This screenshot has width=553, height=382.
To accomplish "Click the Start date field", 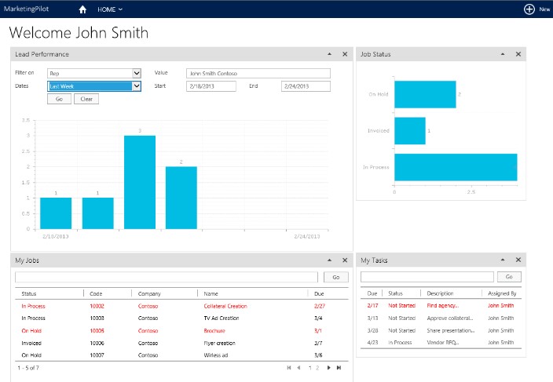I will point(211,86).
